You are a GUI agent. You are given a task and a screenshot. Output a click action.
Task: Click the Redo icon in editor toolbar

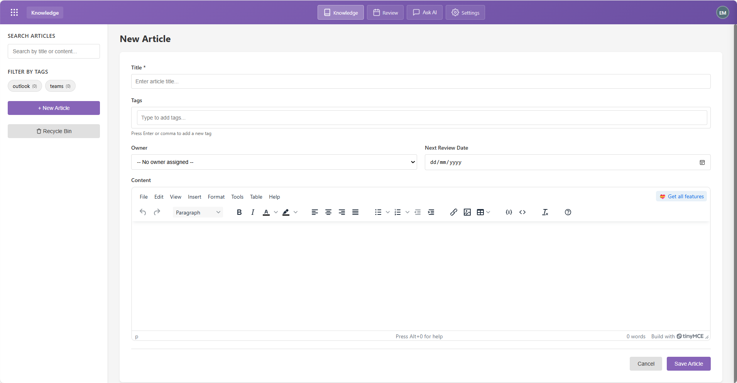pyautogui.click(x=157, y=212)
